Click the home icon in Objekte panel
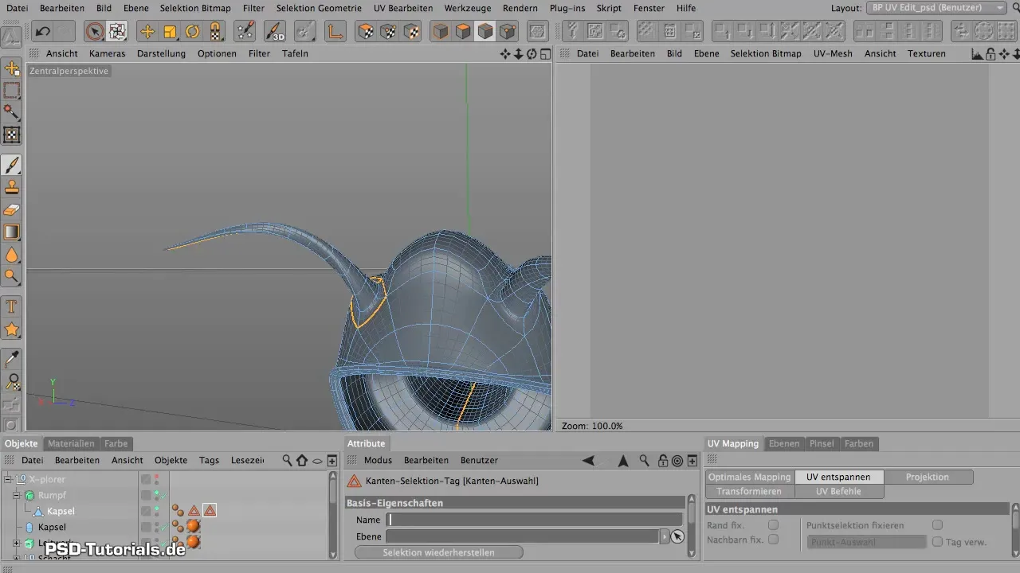Image resolution: width=1020 pixels, height=573 pixels. (302, 460)
